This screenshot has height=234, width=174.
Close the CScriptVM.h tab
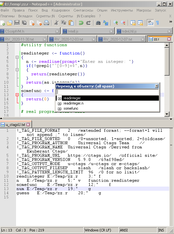(x=57, y=31)
